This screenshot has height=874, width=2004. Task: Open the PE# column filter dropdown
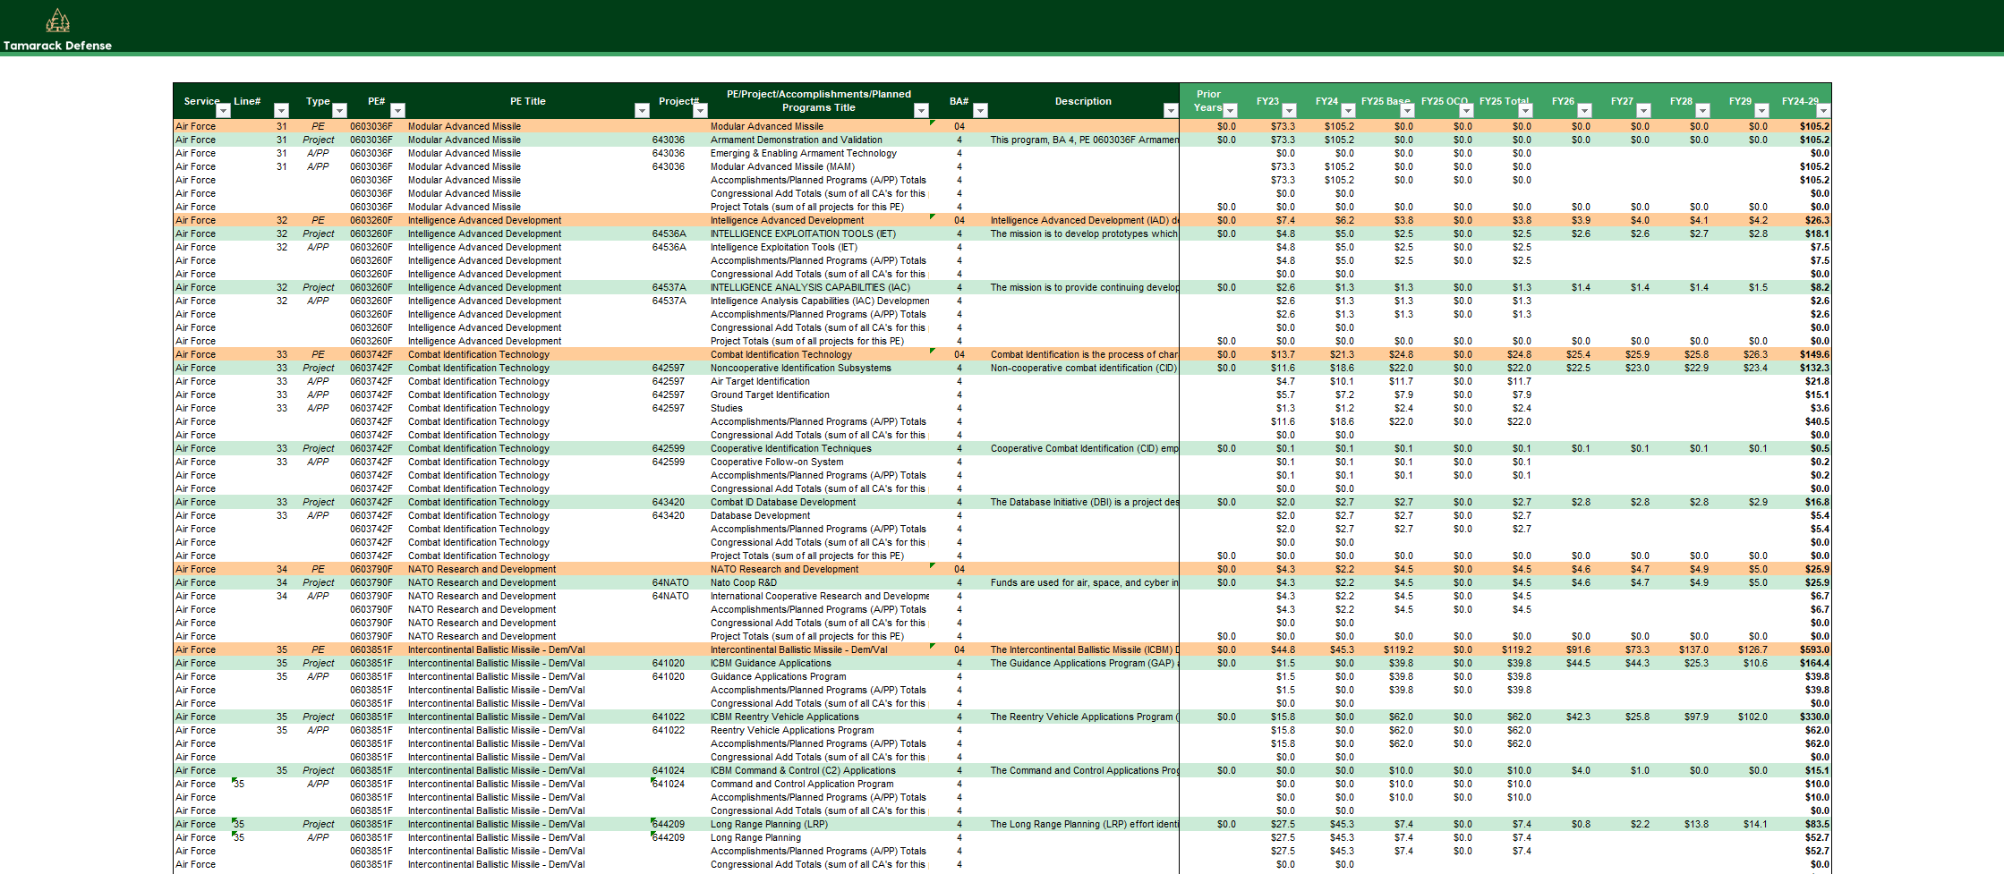tap(398, 111)
